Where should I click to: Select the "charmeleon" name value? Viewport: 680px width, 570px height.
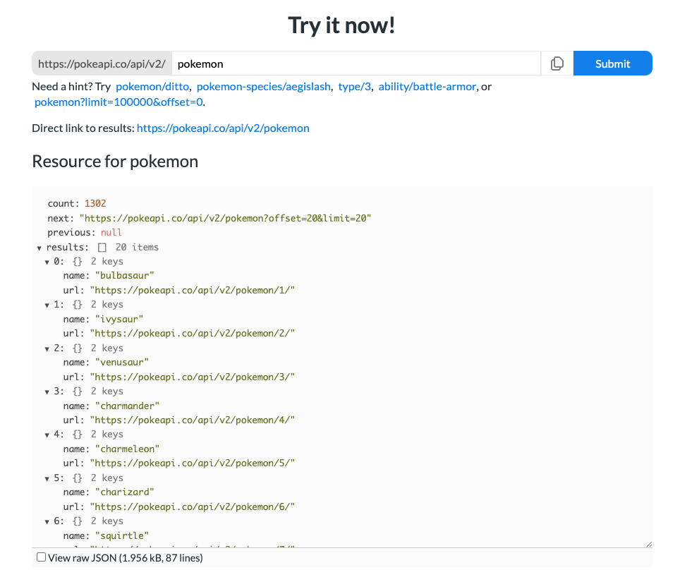tap(128, 449)
